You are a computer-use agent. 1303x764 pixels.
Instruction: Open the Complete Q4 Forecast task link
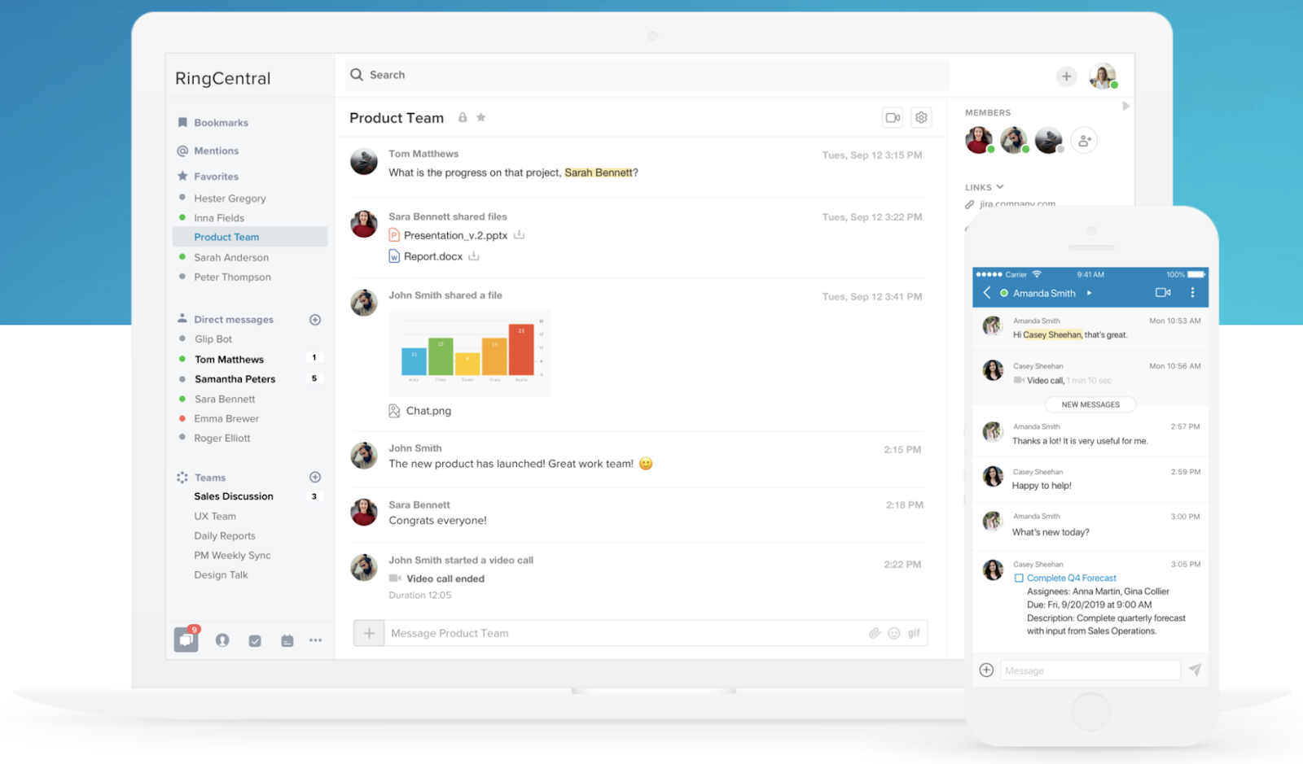1072,578
